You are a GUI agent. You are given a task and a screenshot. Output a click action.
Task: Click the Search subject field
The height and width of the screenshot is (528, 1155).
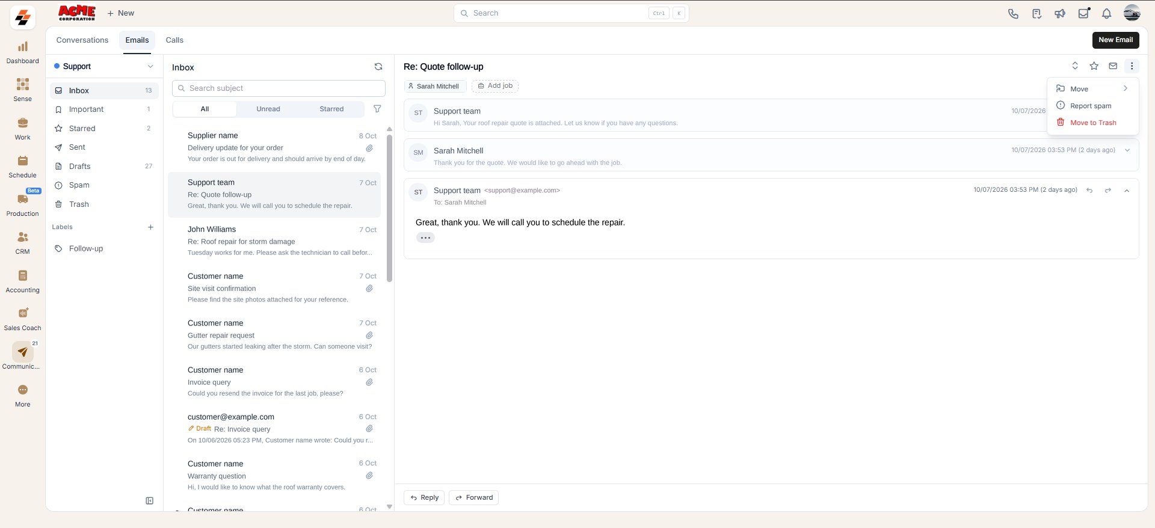pyautogui.click(x=279, y=88)
